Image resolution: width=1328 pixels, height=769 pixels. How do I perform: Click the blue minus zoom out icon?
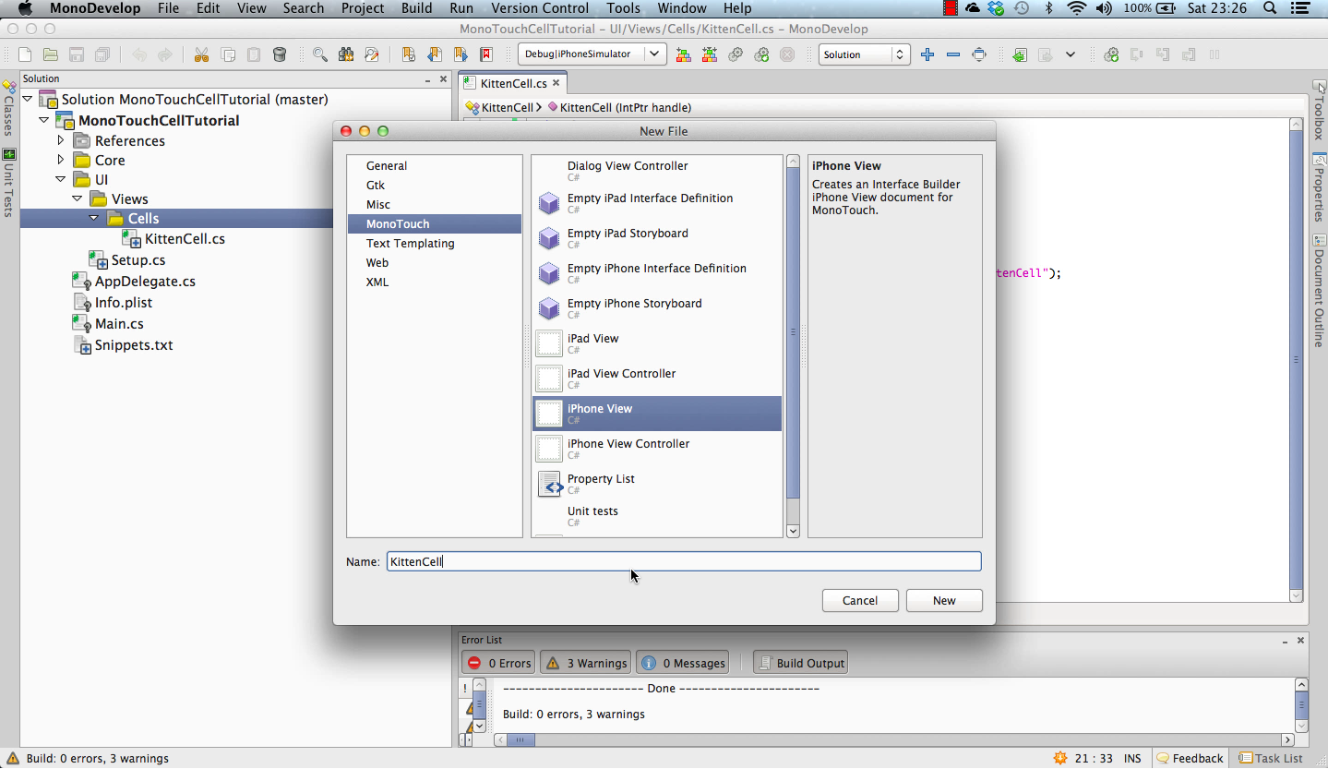pyautogui.click(x=953, y=54)
